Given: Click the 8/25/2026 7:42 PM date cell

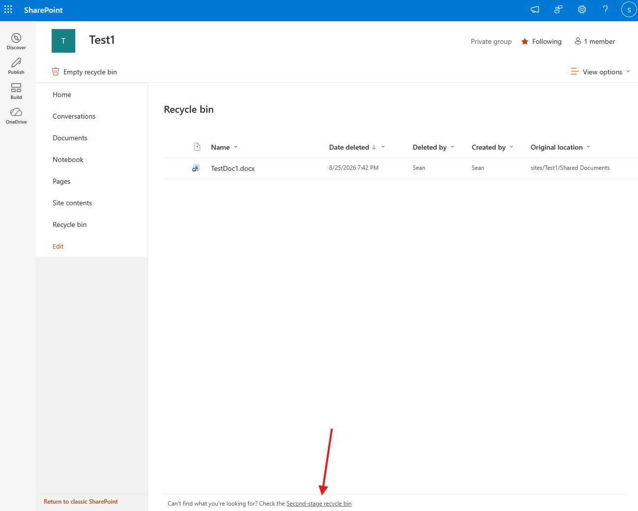Looking at the screenshot, I should tap(354, 168).
